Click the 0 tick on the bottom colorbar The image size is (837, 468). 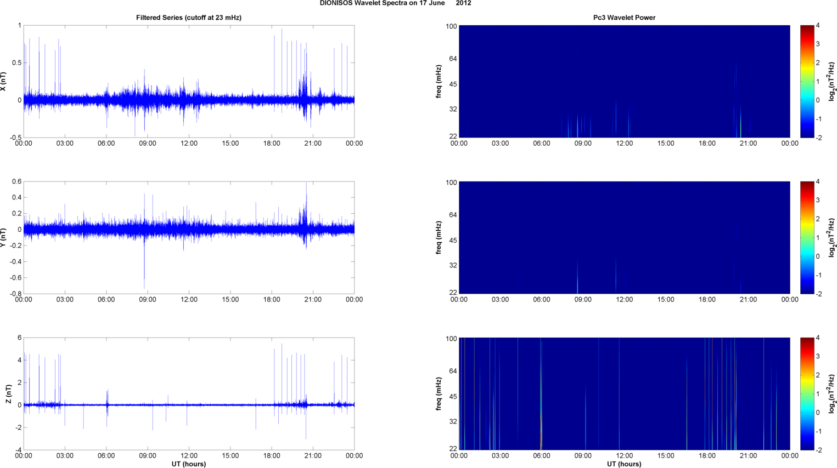(x=818, y=413)
